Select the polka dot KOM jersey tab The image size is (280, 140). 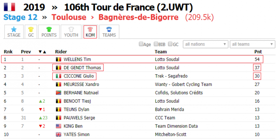click(x=90, y=32)
